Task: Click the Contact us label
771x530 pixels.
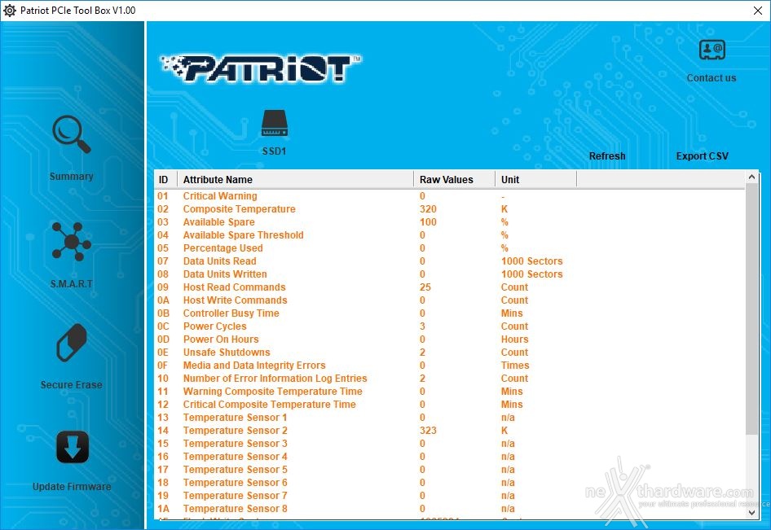Action: (712, 77)
